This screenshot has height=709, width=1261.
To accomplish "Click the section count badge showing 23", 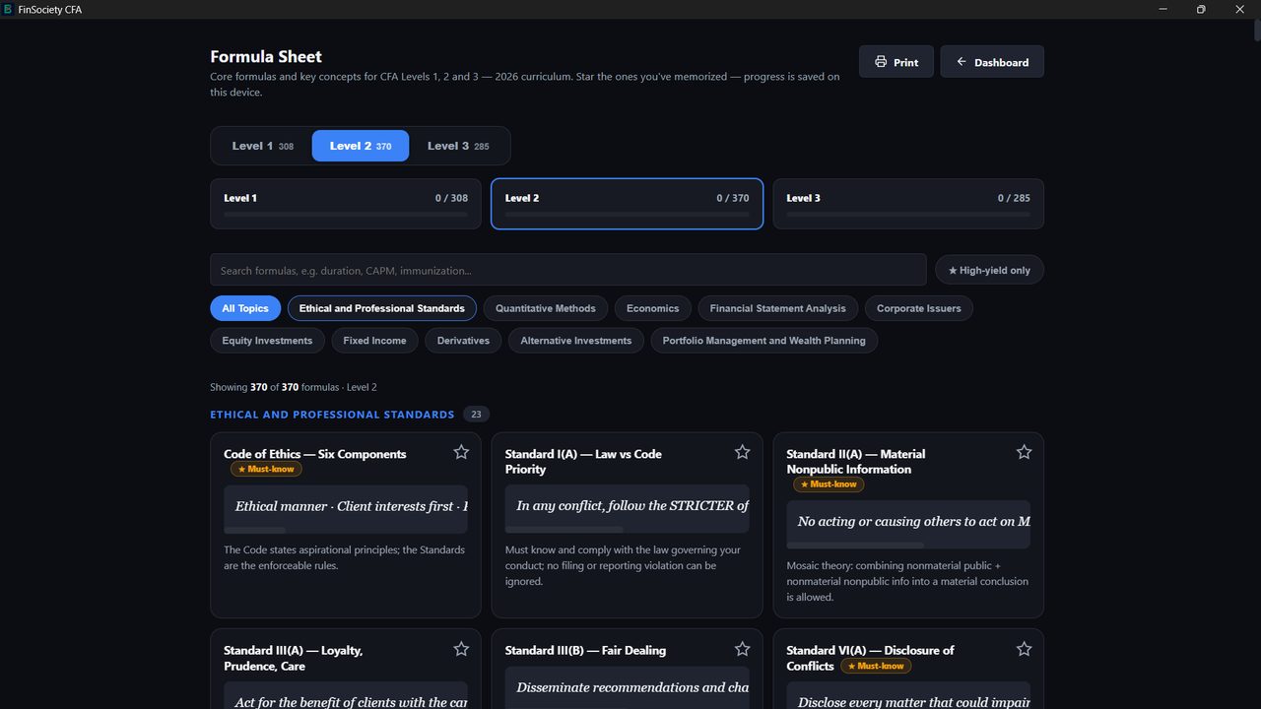I will (x=476, y=415).
